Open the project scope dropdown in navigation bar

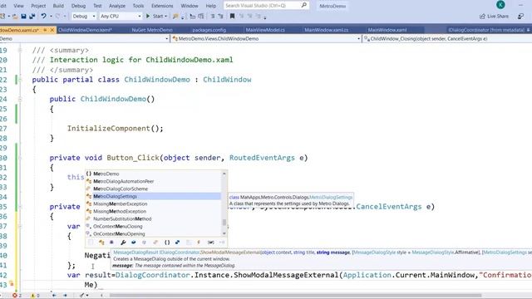[84, 39]
